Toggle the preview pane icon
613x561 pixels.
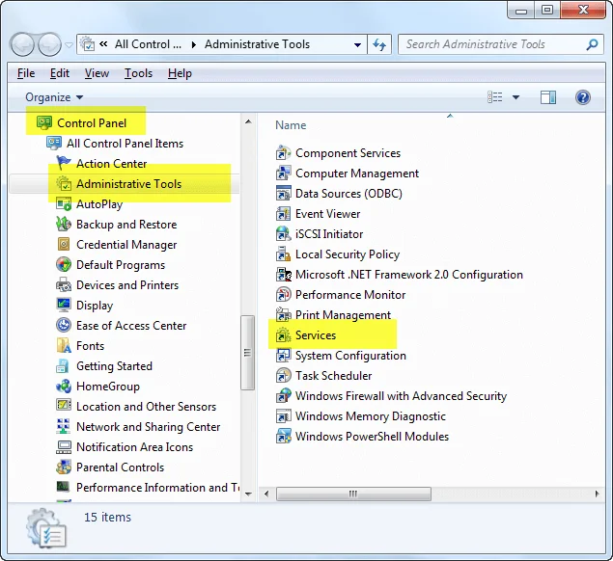coord(548,97)
